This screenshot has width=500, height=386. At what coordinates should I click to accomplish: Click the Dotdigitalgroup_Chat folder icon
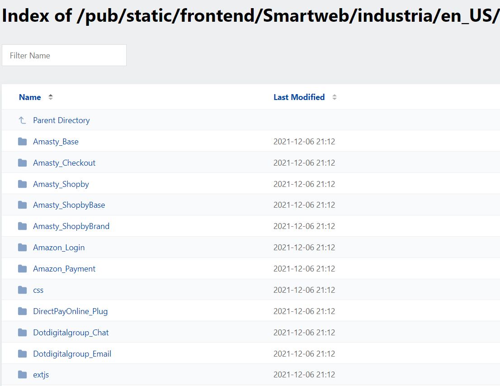pyautogui.click(x=22, y=333)
